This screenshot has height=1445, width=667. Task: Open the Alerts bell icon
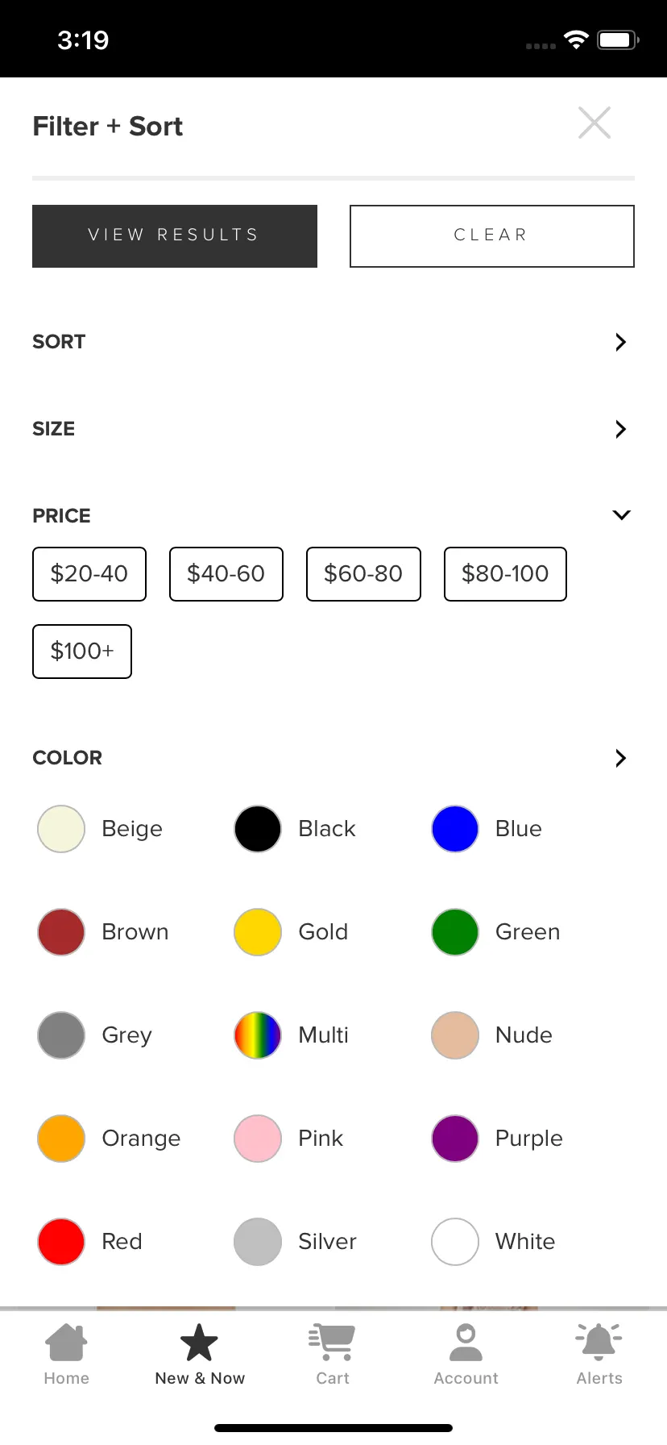pos(599,1342)
